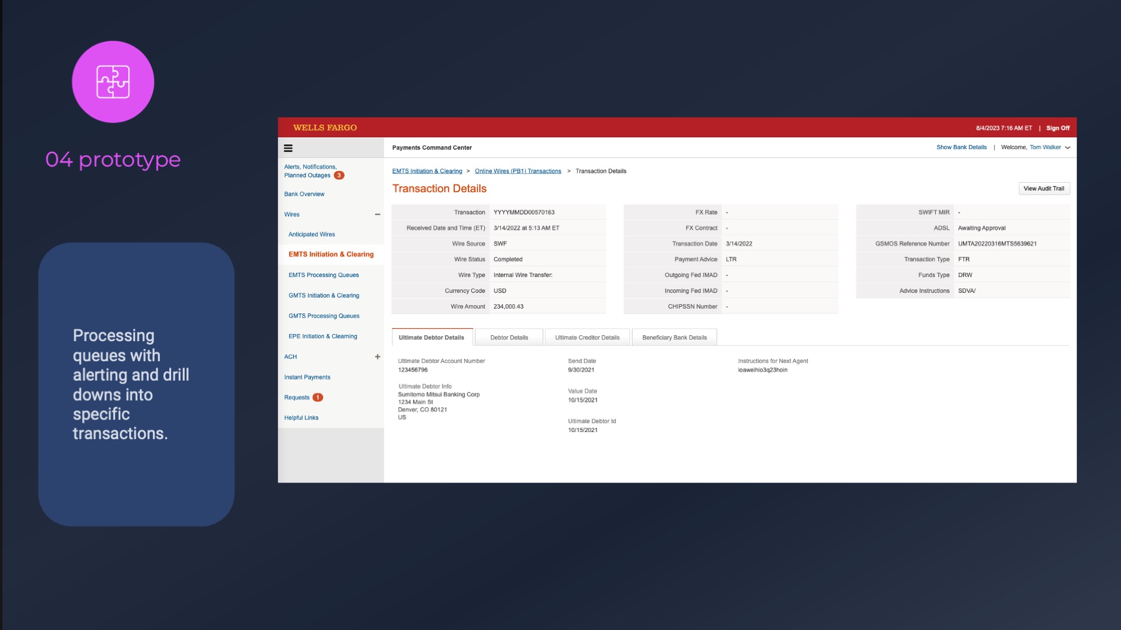Screen dimensions: 1121x630
Task: Go to Online Wires (PB1) Transactions breadcrumb
Action: tap(517, 171)
